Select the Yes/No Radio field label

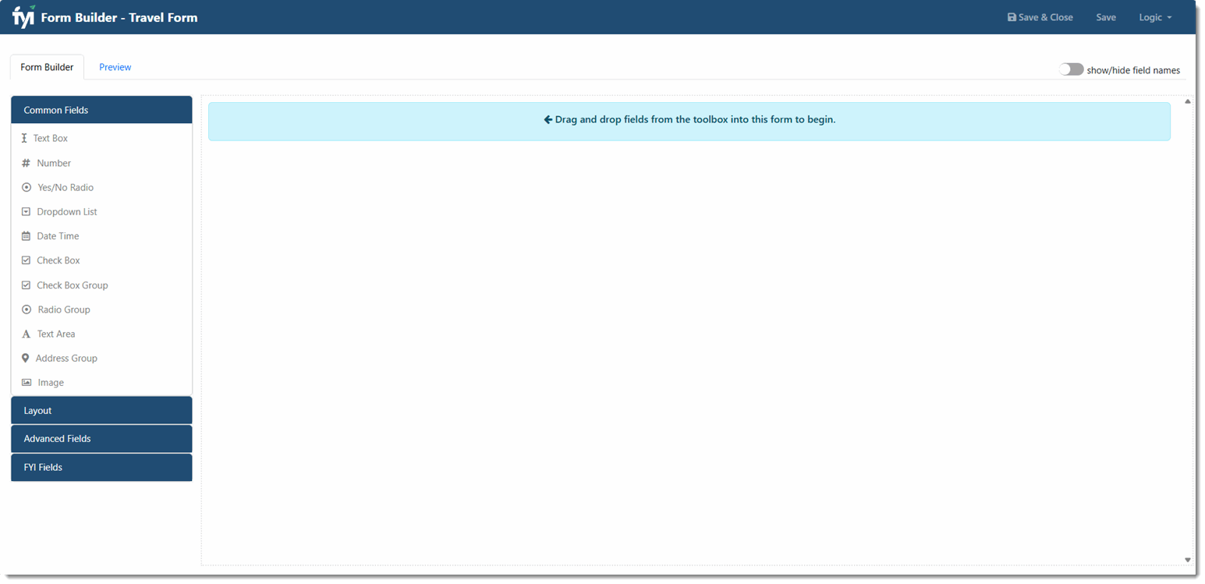click(x=66, y=188)
